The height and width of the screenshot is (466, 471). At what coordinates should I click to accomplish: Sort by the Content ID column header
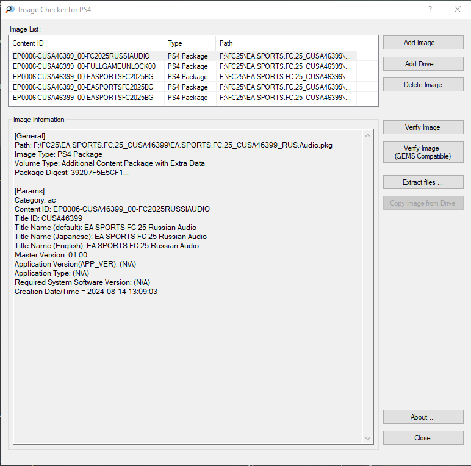[86, 43]
